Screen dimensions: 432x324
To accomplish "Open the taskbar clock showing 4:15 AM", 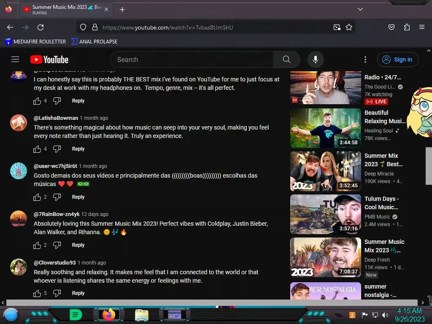I will pyautogui.click(x=409, y=315).
